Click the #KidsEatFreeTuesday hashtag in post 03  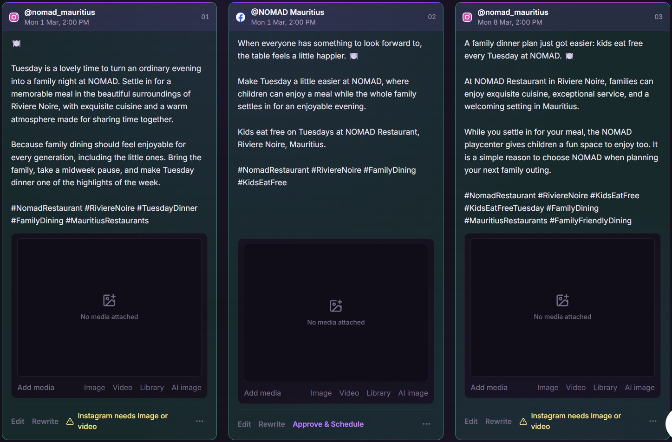(x=504, y=208)
